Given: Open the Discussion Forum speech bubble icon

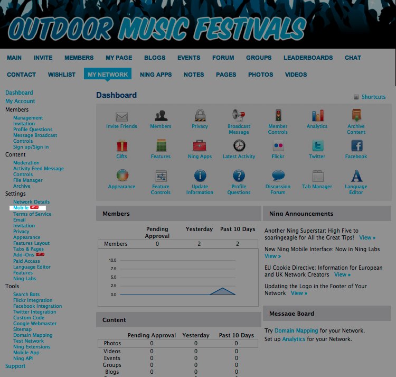Looking at the screenshot, I should [x=278, y=176].
